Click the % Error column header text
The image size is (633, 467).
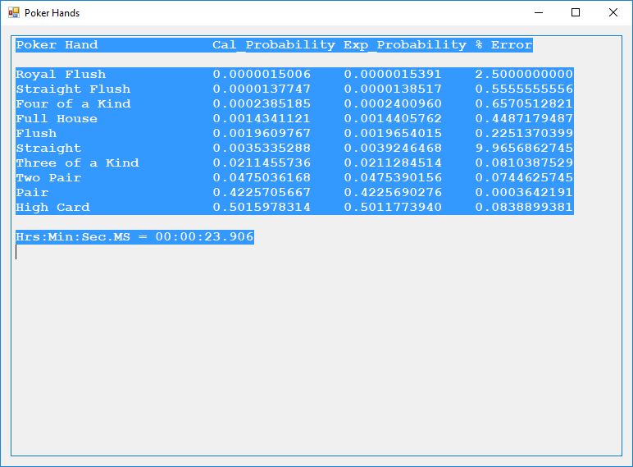coord(503,45)
